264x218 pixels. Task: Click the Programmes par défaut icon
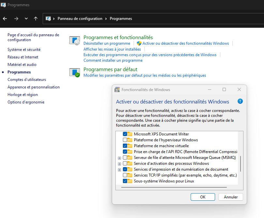tap(75, 72)
